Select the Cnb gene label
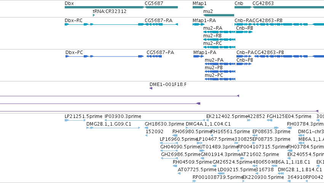 pos(239,3)
